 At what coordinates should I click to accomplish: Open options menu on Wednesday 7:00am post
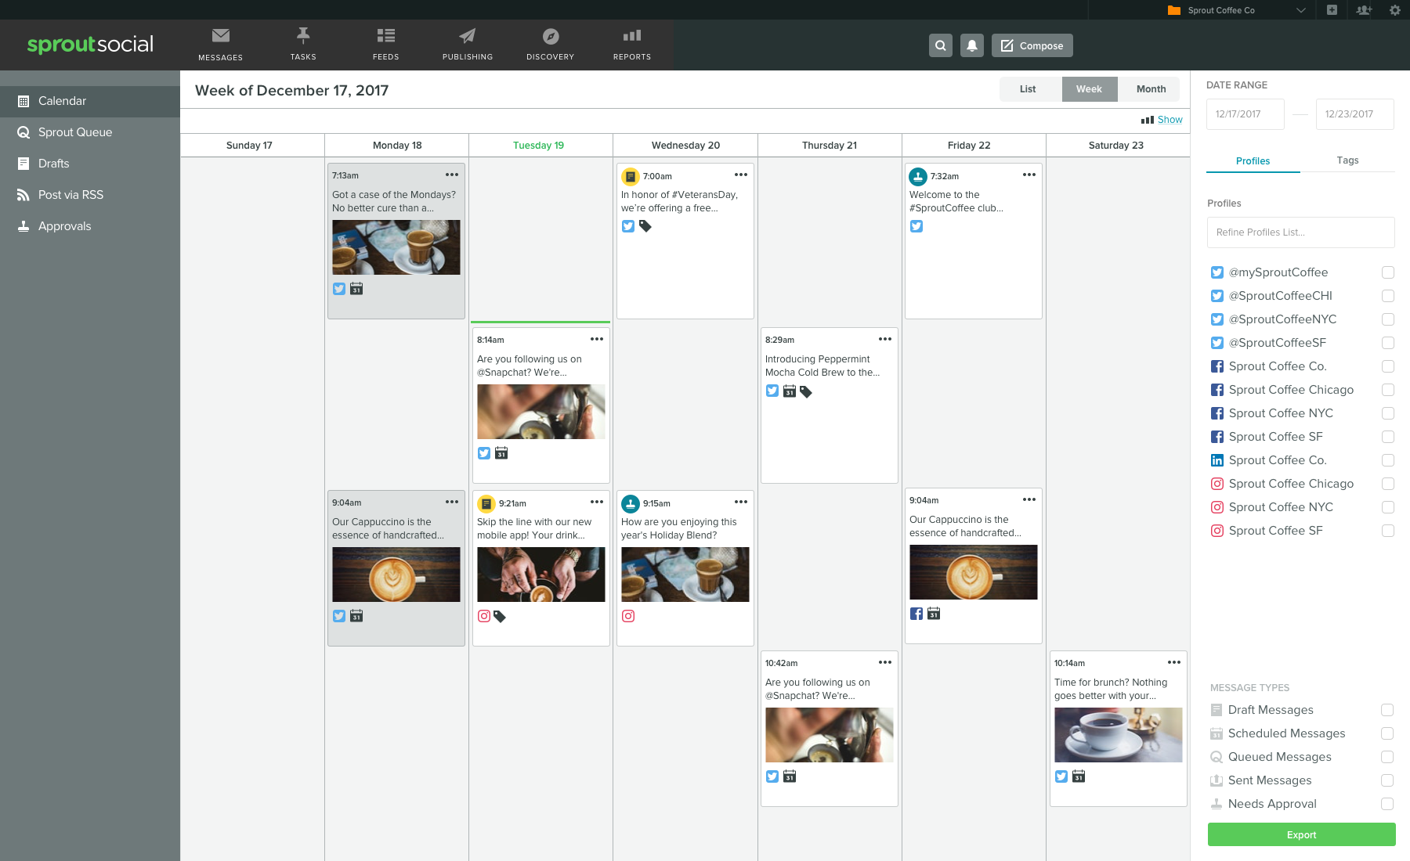(741, 175)
